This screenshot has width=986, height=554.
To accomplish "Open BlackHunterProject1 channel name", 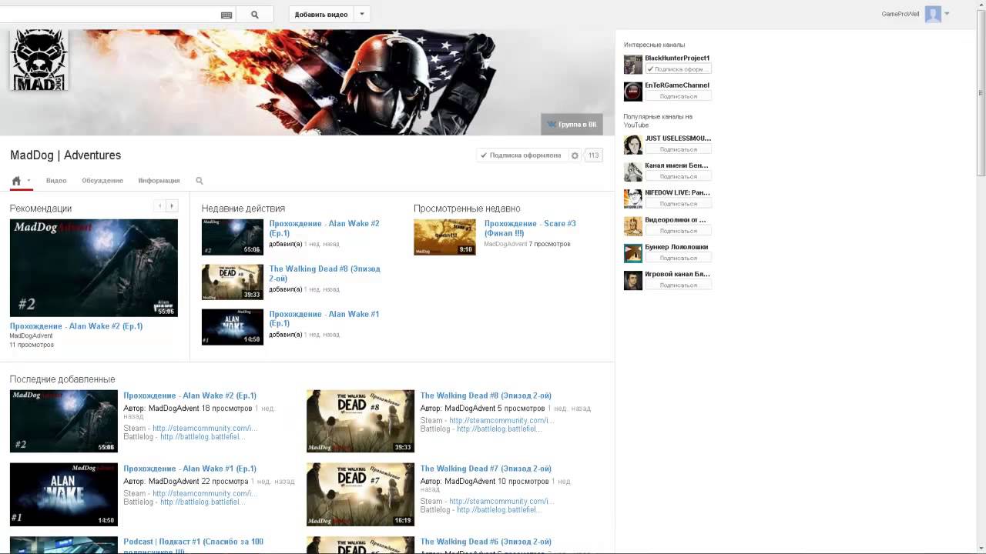I will pyautogui.click(x=677, y=58).
